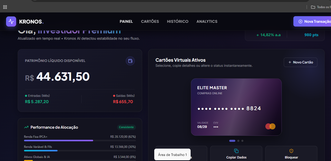
Task: Click the trending arrow icon beside Performance de Alocação
Action: [26, 127]
